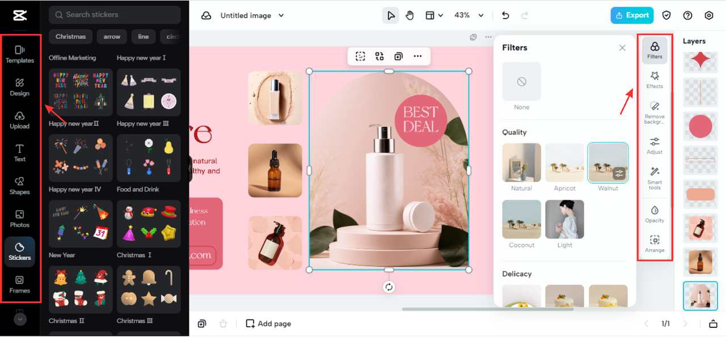Select the None filter
This screenshot has width=726, height=337.
521,82
